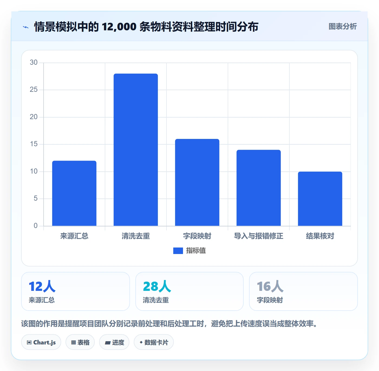Click the 进度 tag chip

click(114, 342)
